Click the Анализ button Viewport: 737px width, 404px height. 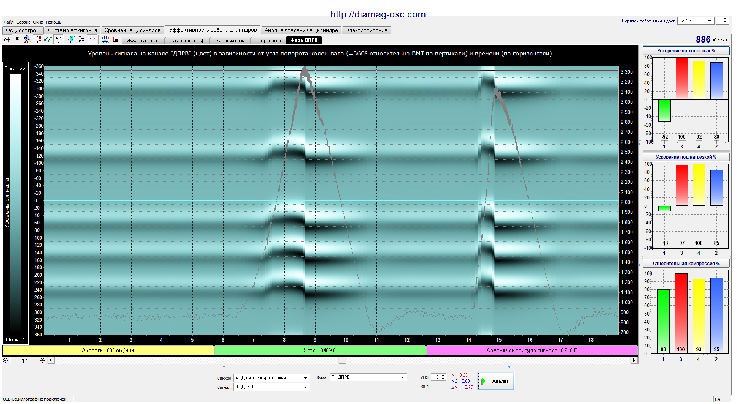[496, 381]
